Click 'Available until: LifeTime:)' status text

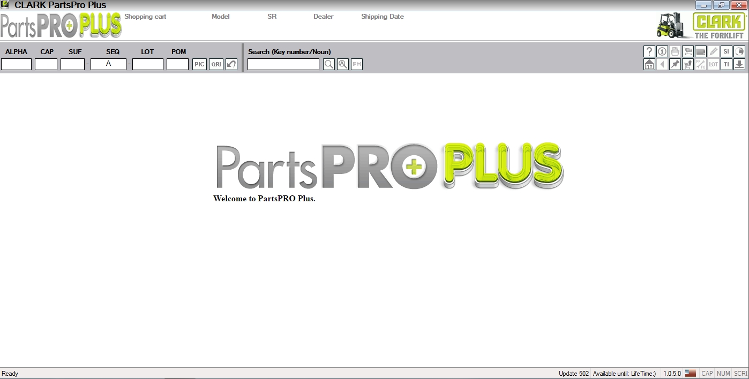click(x=625, y=374)
